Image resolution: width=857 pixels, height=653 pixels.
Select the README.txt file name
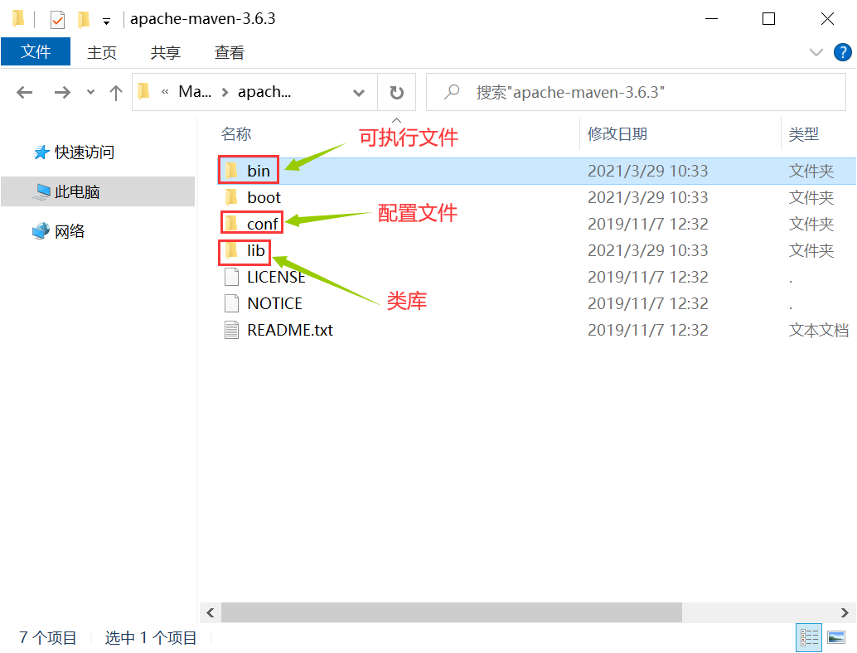[x=290, y=330]
